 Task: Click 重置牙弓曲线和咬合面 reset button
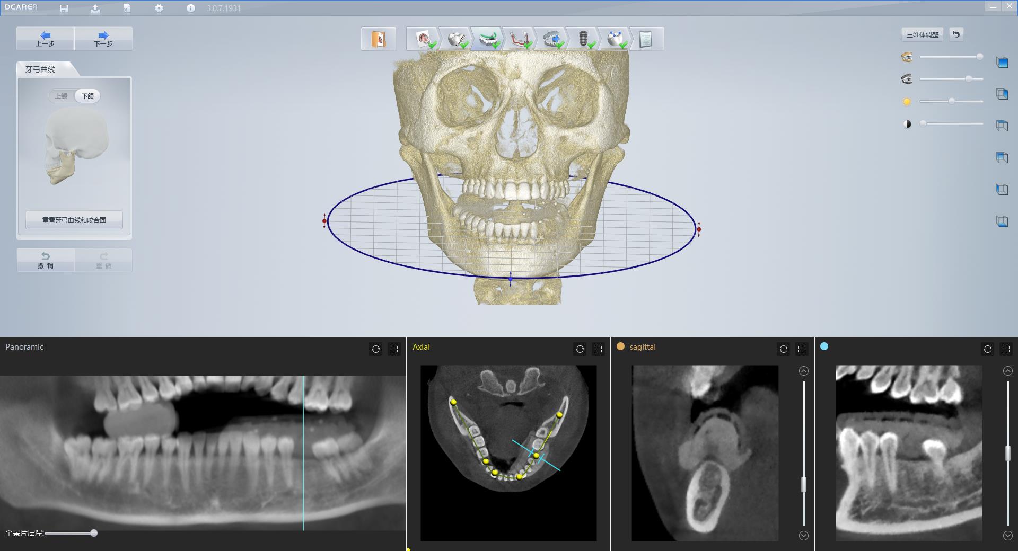click(74, 220)
